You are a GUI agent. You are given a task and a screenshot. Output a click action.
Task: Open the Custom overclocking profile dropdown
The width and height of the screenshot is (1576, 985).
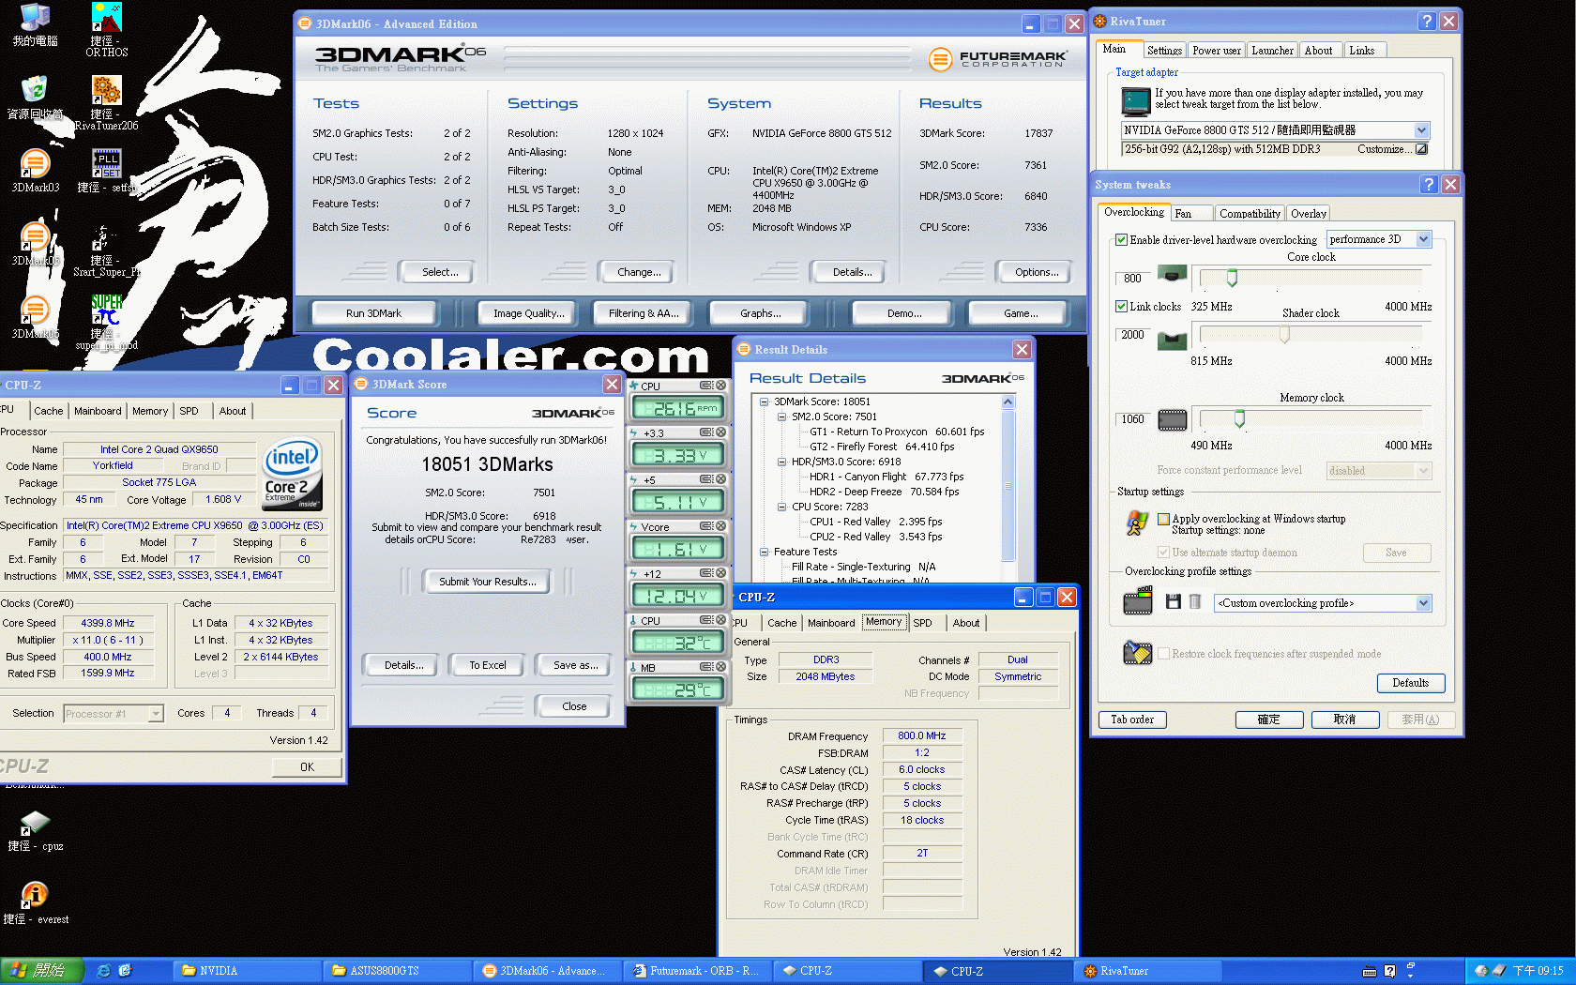1423,603
